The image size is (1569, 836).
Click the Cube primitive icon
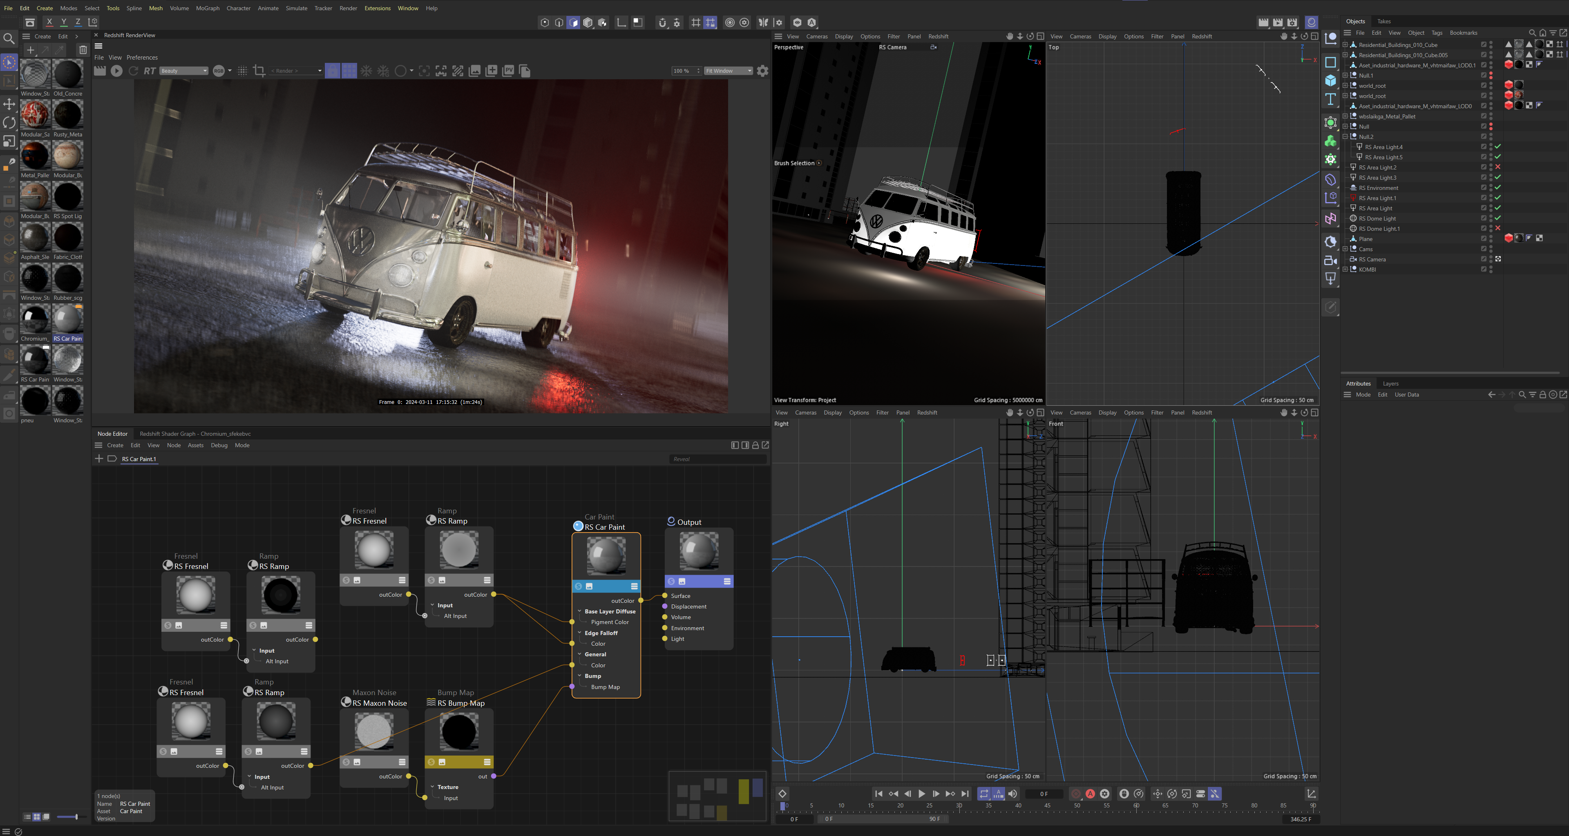[x=1330, y=80]
